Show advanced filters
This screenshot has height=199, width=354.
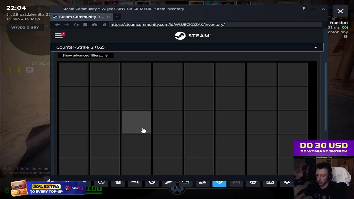click(x=85, y=56)
